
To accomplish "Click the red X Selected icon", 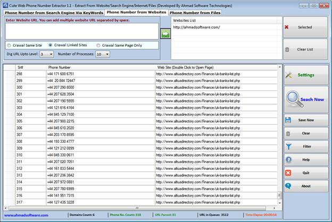I will click(x=287, y=27).
